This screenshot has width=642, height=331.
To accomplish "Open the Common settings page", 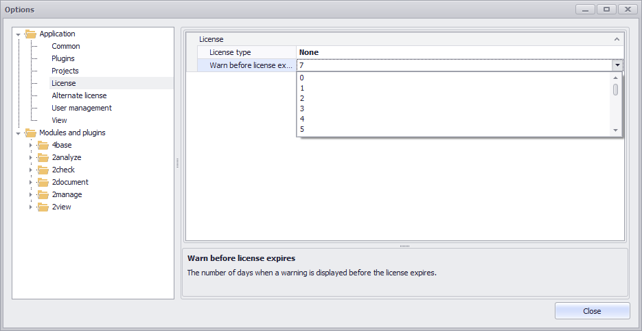I will [x=66, y=46].
